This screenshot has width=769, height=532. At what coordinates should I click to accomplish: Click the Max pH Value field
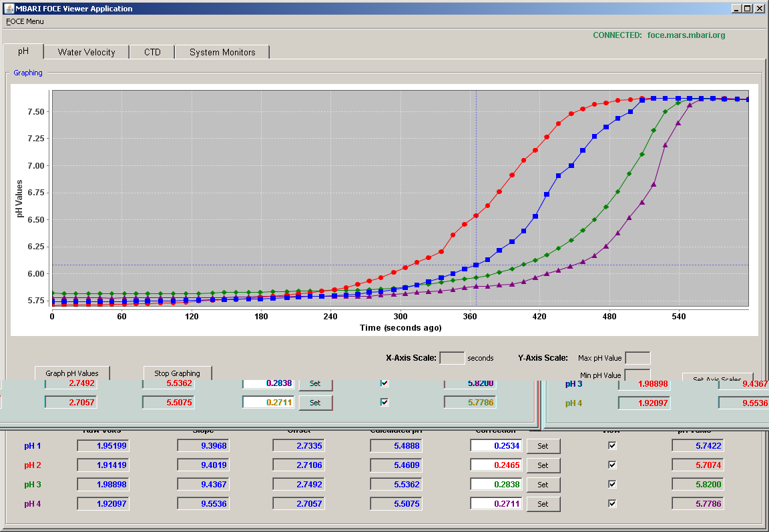pyautogui.click(x=638, y=357)
